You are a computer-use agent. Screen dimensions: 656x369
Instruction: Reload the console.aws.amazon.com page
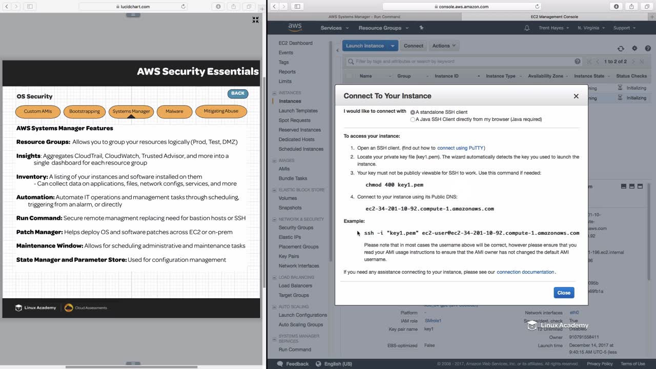(537, 7)
